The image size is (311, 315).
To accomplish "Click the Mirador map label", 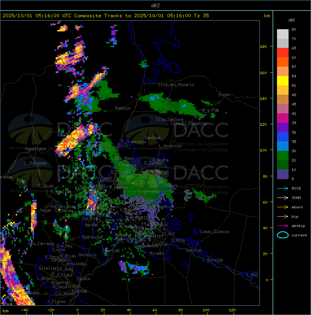I will (x=157, y=253).
